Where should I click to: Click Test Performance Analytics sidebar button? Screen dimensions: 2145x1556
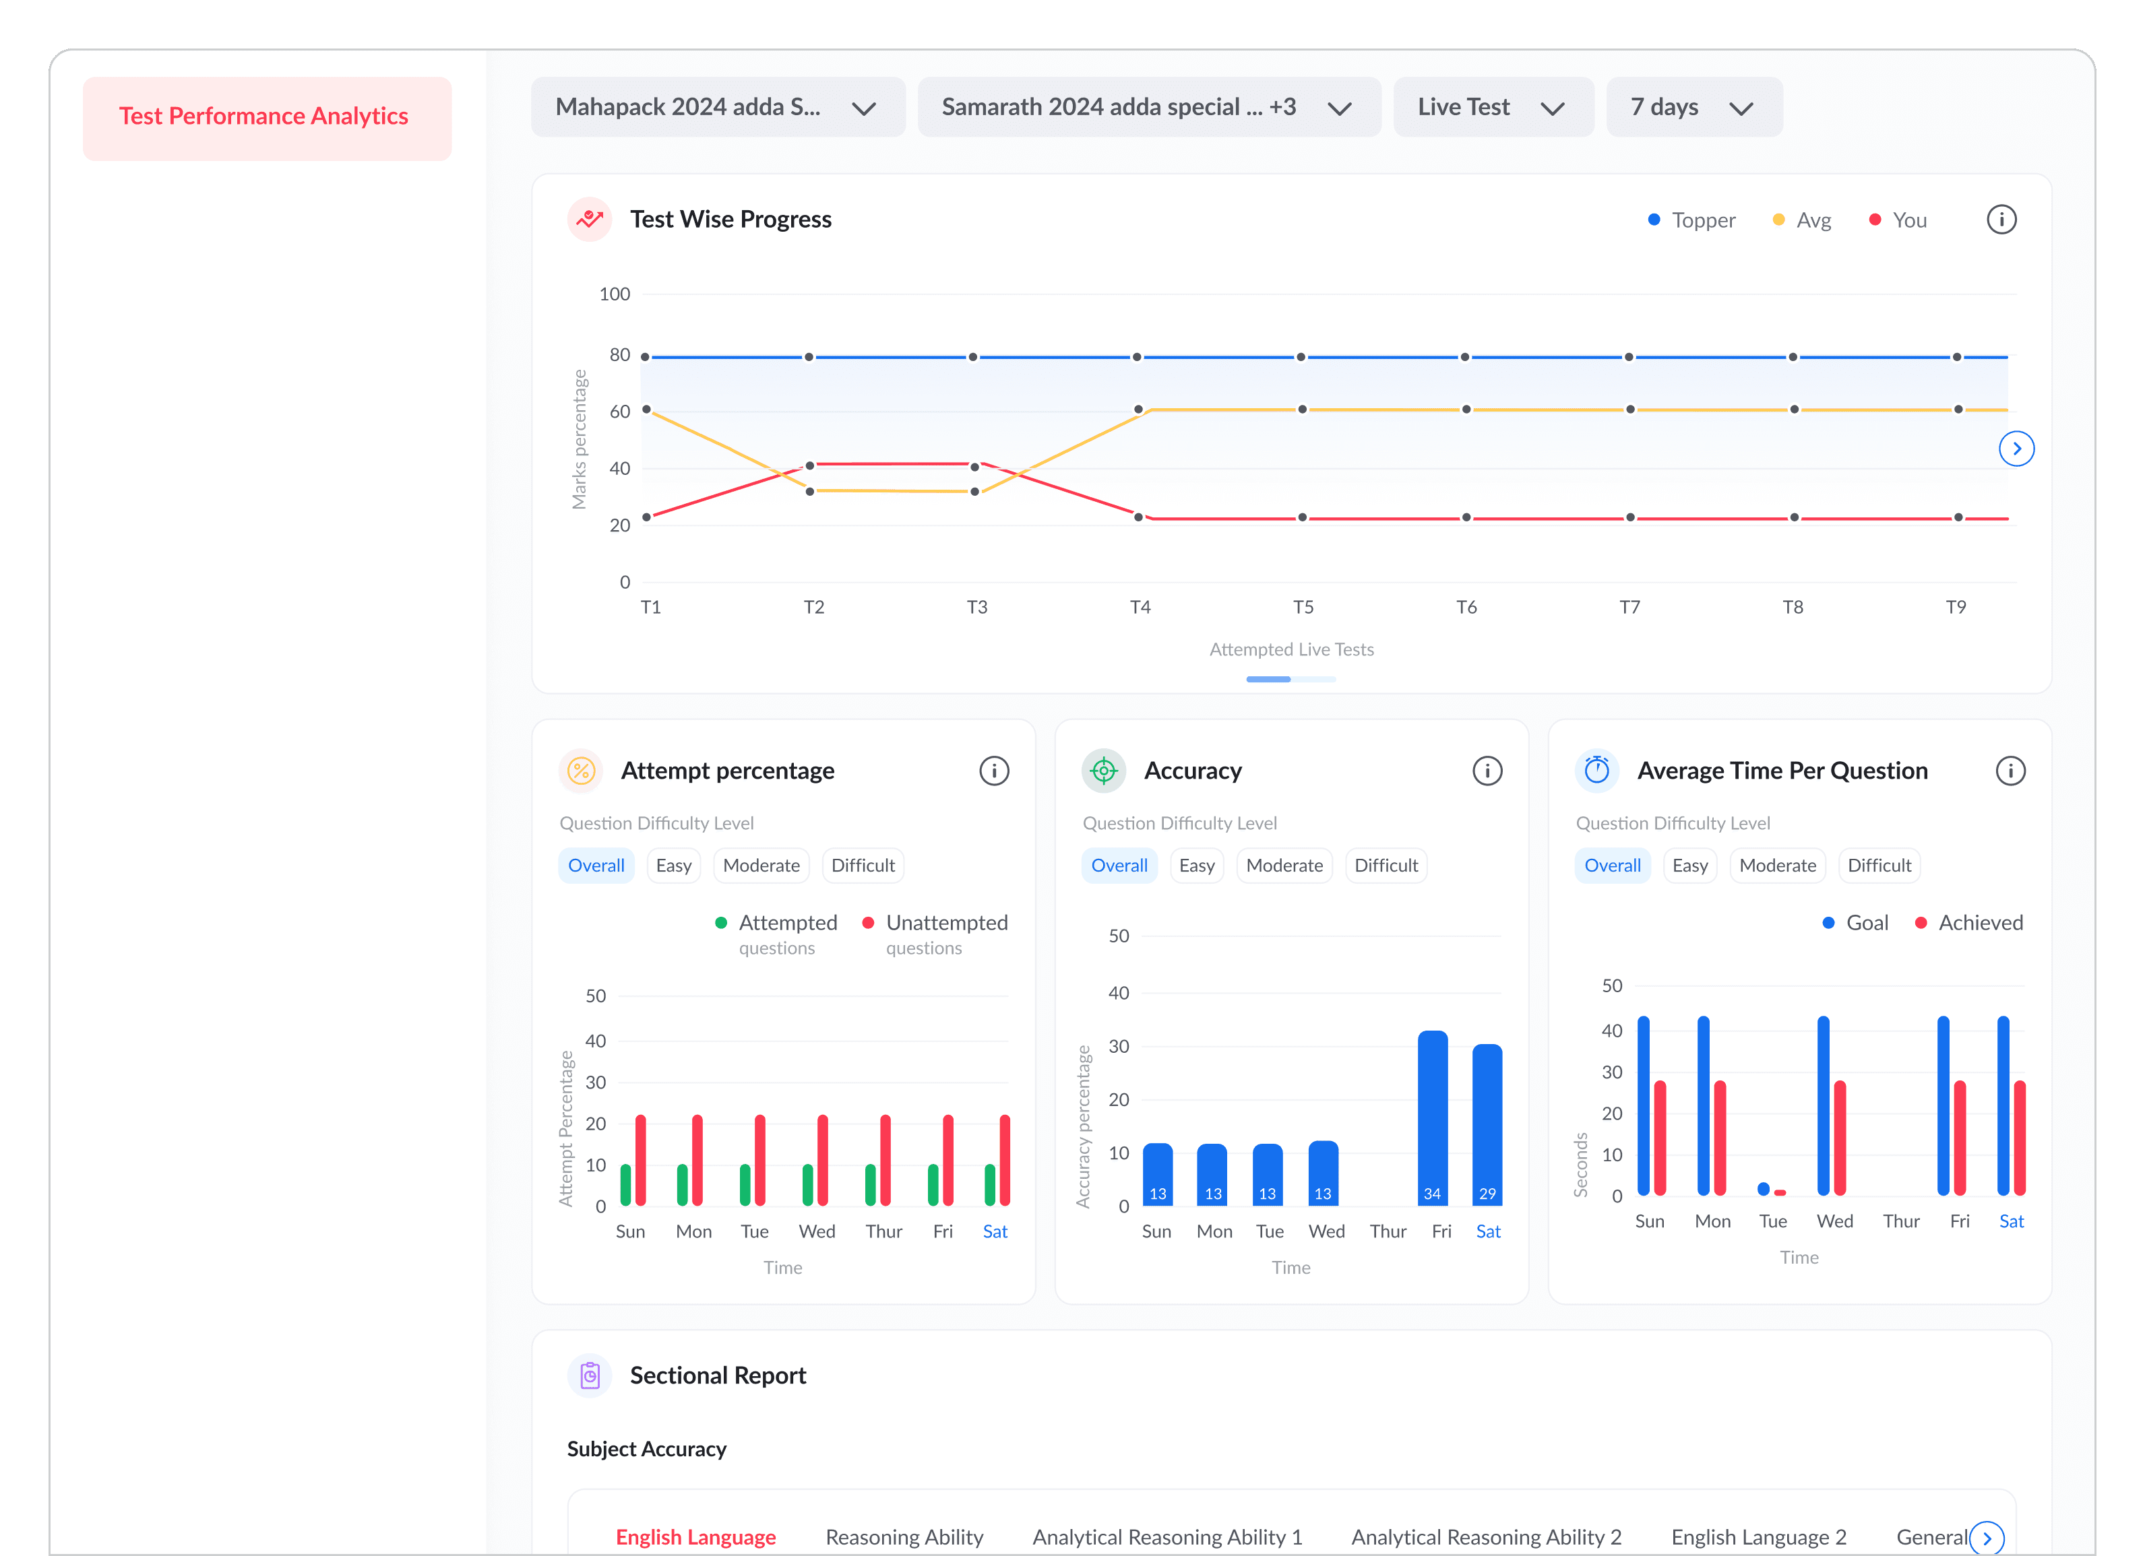point(267,117)
